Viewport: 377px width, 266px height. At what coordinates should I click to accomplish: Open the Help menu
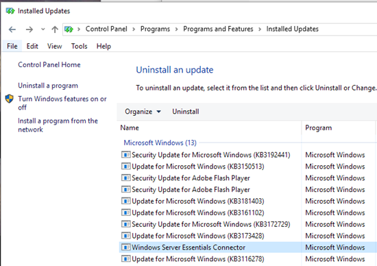[104, 46]
